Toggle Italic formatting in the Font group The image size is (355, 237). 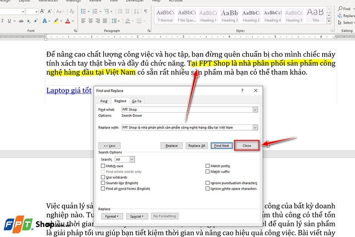[2, 21]
